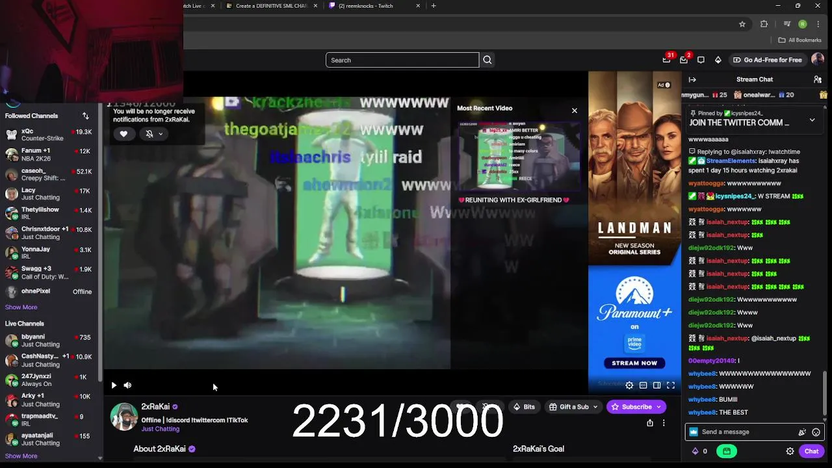The image size is (832, 468).
Task: Close the reemknocks Twitch tab
Action: pyautogui.click(x=418, y=6)
